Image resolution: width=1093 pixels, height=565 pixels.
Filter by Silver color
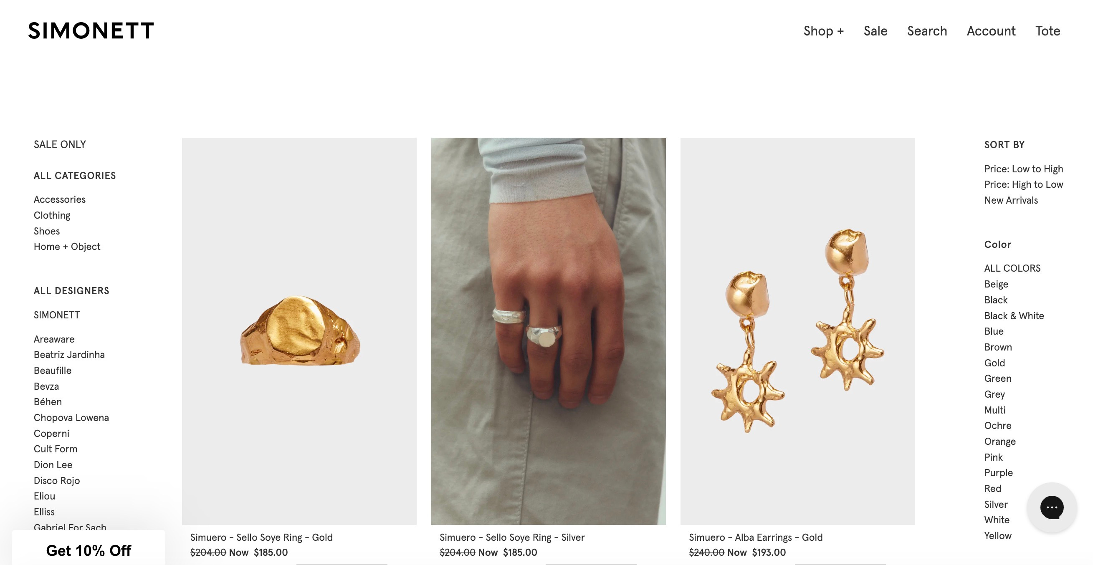pos(995,504)
